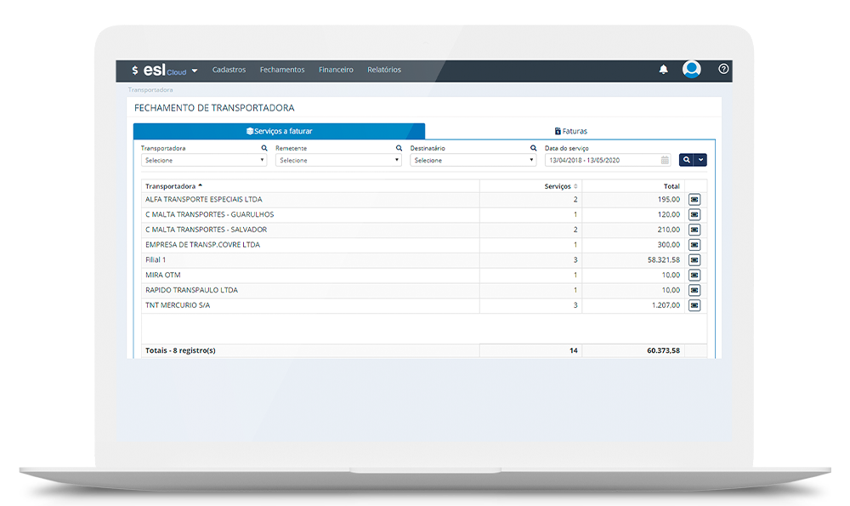Open the Cadastros menu
This screenshot has height=506, width=850.
pos(229,70)
